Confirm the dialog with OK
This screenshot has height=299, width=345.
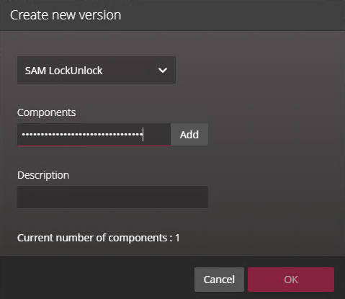(x=291, y=280)
